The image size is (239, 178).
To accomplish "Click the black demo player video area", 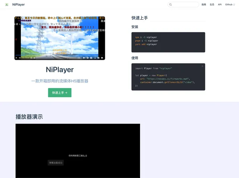I will 78,151.
